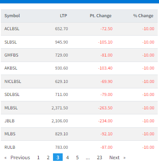
Task: Select the NICLBSL stock symbol
Action: (x=13, y=81)
